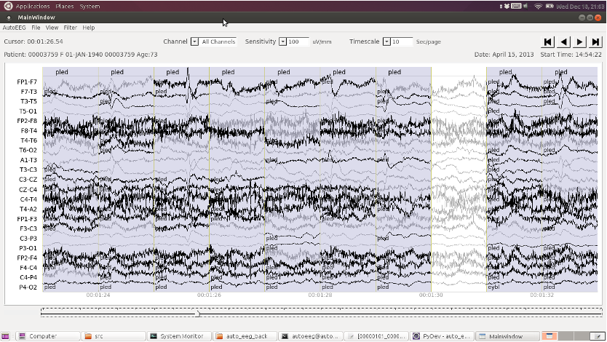Image resolution: width=607 pixels, height=342 pixels.
Task: Click the CZ-C4 channel label
Action: coord(28,190)
